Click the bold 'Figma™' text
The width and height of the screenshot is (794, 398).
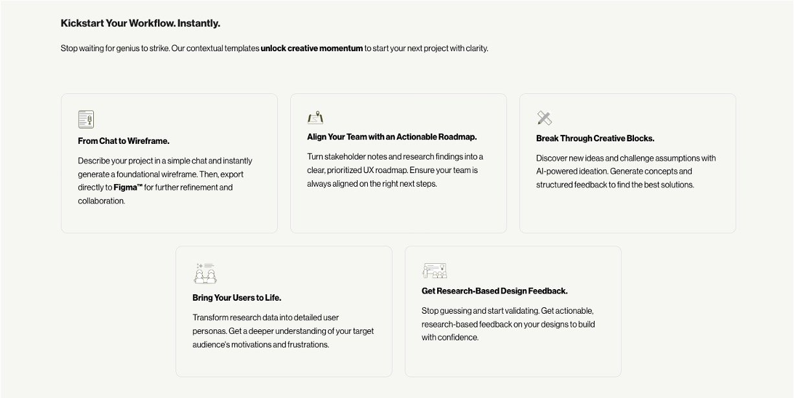pos(128,187)
